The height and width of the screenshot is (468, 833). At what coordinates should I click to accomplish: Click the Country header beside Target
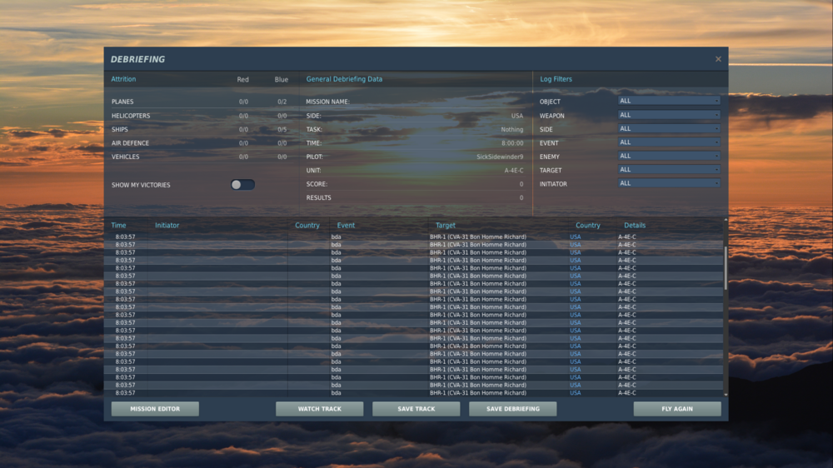587,225
